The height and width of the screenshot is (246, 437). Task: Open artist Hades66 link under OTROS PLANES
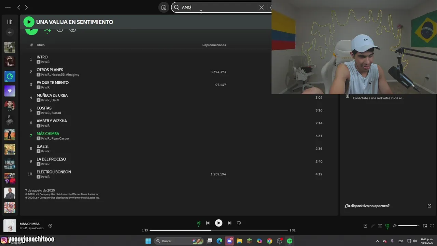click(x=58, y=74)
